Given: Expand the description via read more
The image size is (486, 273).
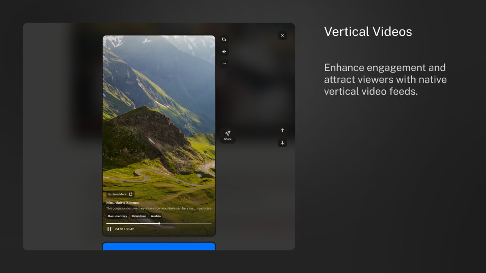Looking at the screenshot, I should click(204, 208).
